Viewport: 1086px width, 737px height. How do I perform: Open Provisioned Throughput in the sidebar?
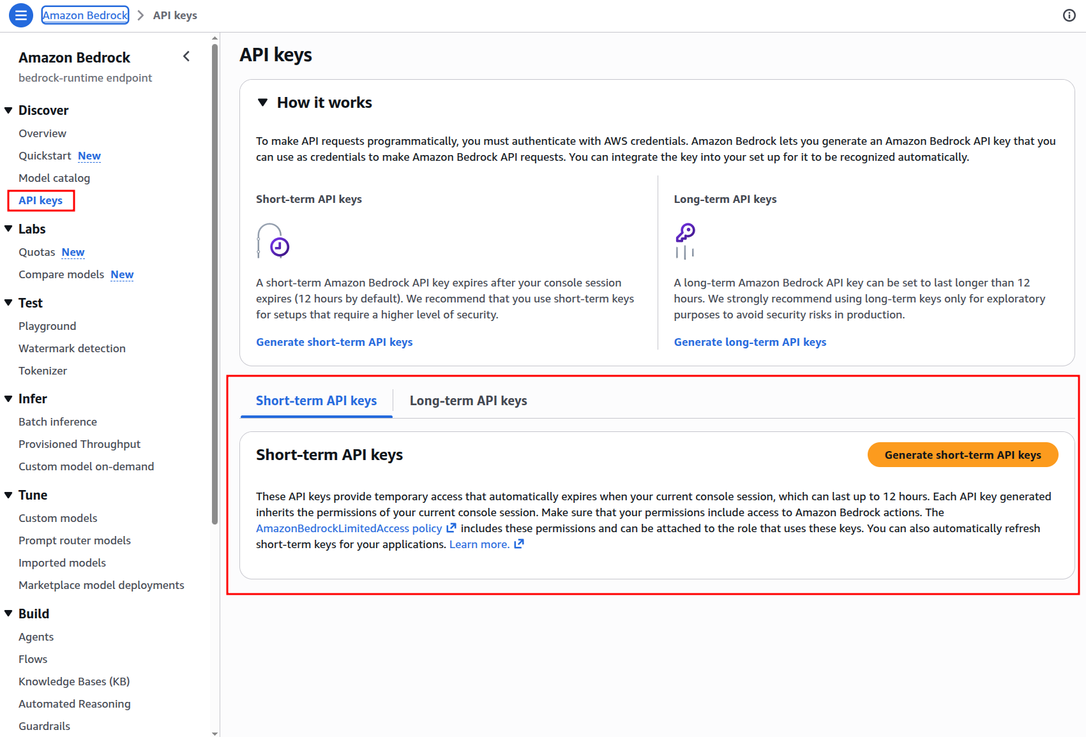[x=79, y=444]
